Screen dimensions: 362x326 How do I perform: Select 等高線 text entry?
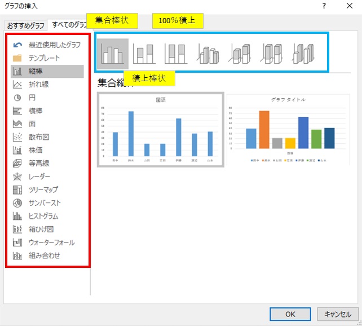click(x=39, y=164)
